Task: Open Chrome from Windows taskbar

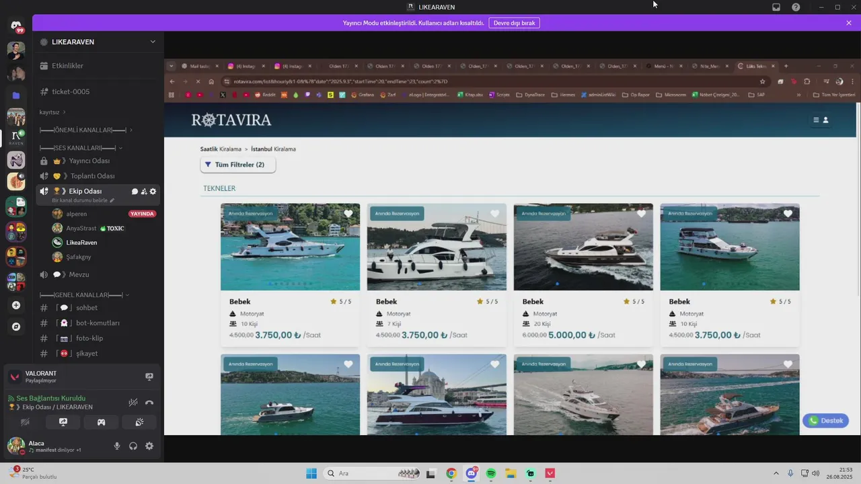Action: tap(451, 473)
